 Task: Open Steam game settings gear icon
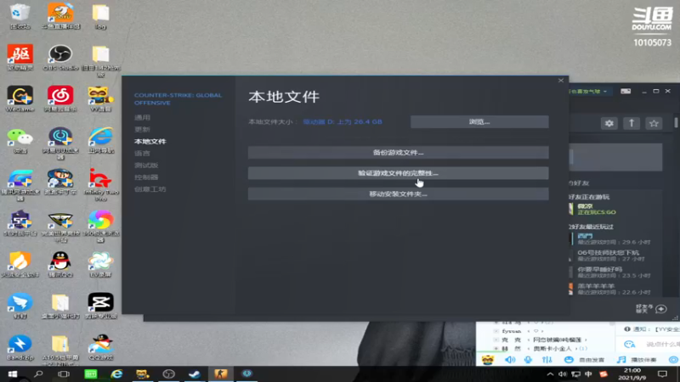coord(609,123)
